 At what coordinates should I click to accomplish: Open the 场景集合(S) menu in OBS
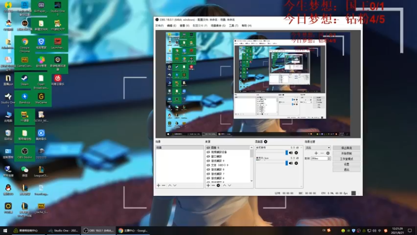click(218, 26)
